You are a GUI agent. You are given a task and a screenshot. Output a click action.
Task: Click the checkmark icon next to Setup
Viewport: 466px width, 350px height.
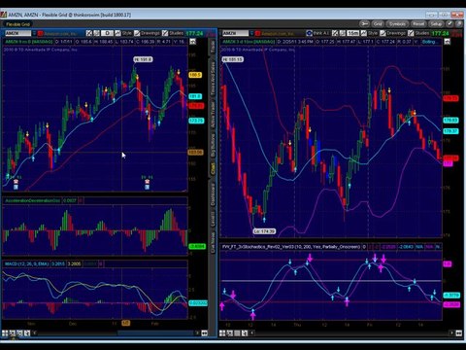coord(449,24)
